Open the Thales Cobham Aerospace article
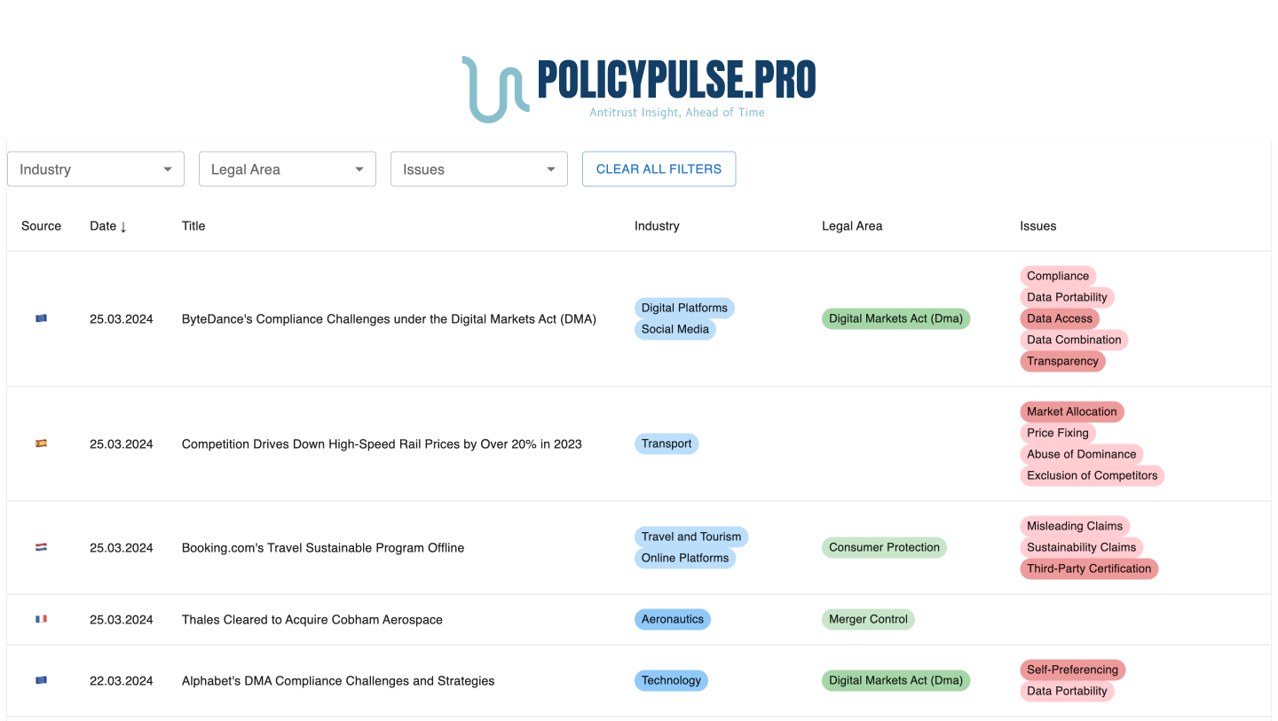This screenshot has height=721, width=1278. pos(312,620)
